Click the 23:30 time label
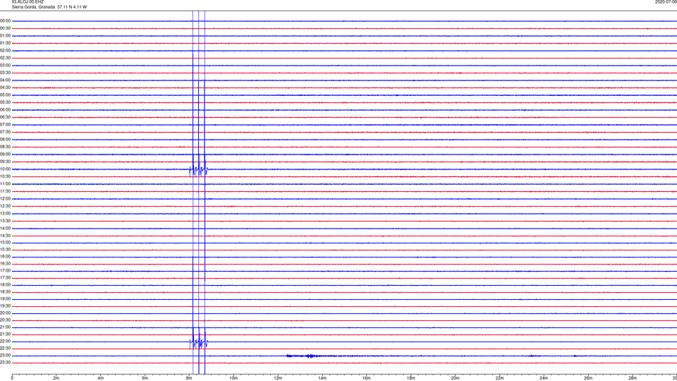The image size is (677, 381). coord(5,363)
